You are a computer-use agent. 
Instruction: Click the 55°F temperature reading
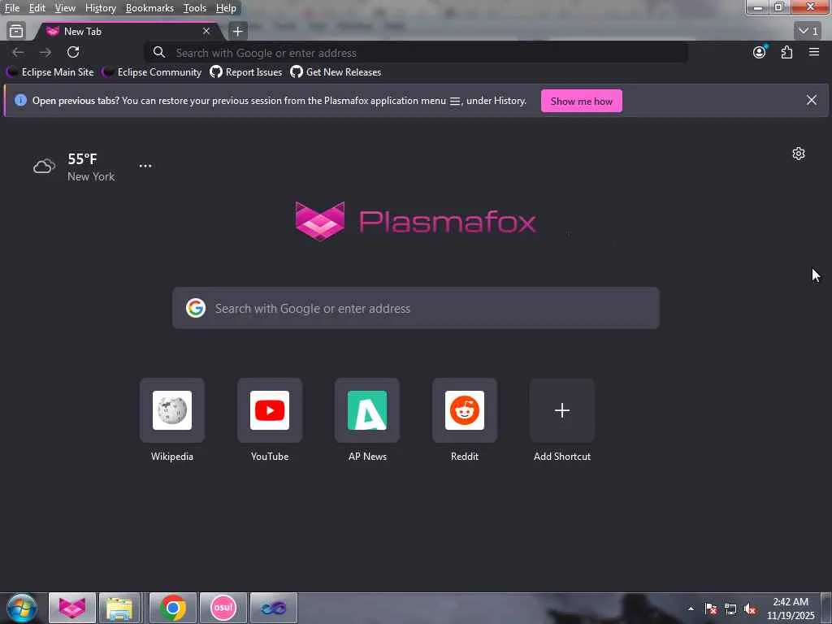[82, 158]
